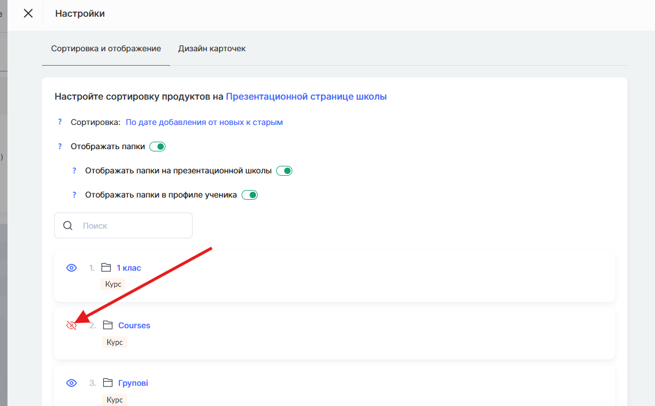
Task: Click folder icon next to Групові
Action: pos(108,383)
